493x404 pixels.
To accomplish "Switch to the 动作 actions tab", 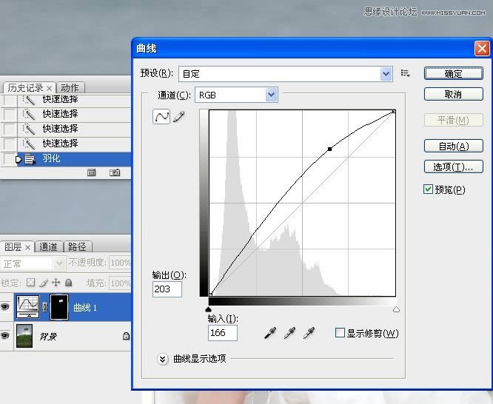I will (70, 88).
